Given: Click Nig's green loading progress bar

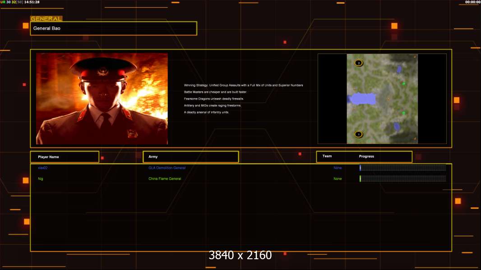Looking at the screenshot, I should click(403, 179).
